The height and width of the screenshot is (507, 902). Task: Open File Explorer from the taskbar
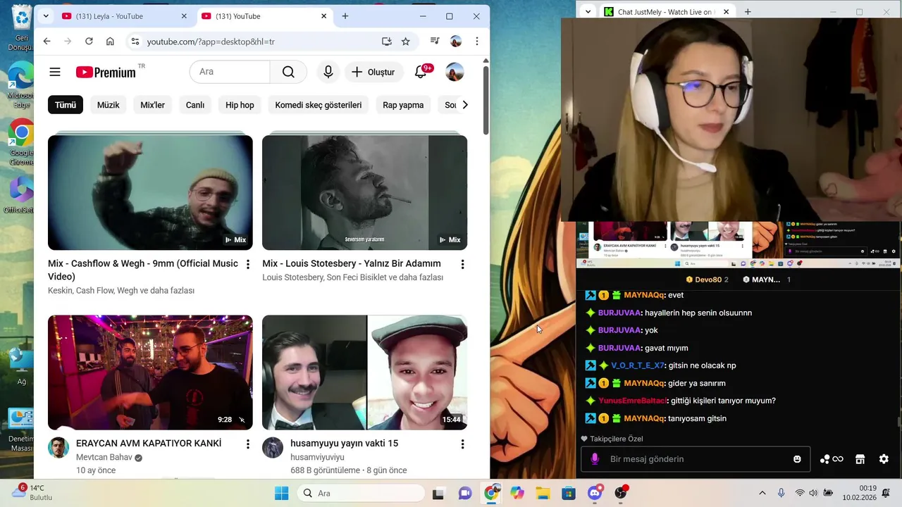point(543,493)
